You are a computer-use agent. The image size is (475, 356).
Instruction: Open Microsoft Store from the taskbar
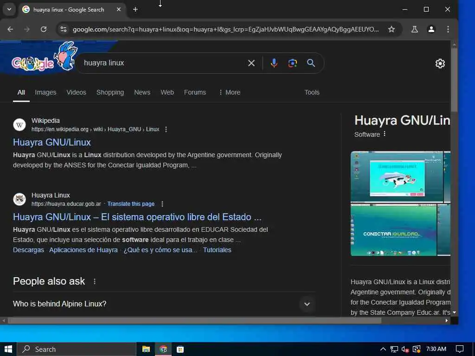180,349
